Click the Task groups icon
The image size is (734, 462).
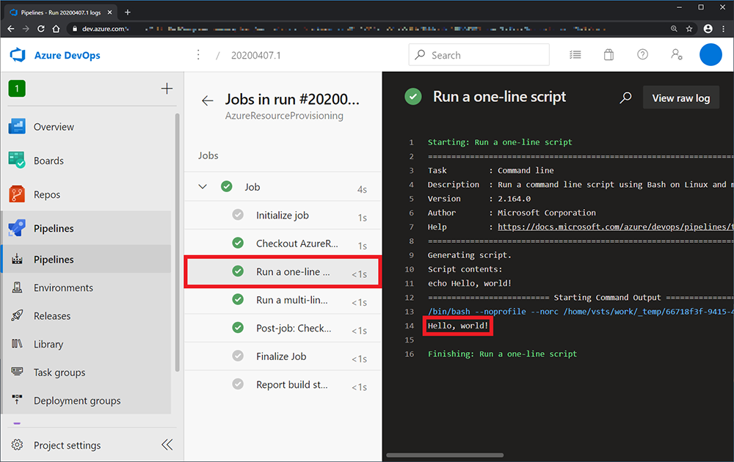18,372
